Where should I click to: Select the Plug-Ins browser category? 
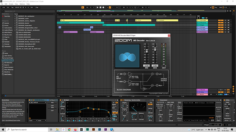[7, 37]
